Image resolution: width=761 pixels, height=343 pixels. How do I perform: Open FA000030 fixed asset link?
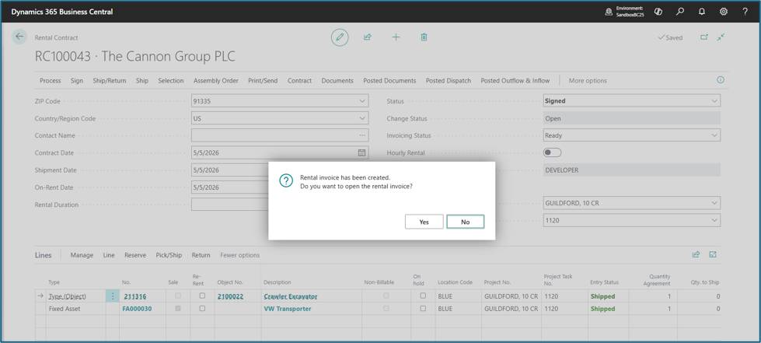coord(137,309)
